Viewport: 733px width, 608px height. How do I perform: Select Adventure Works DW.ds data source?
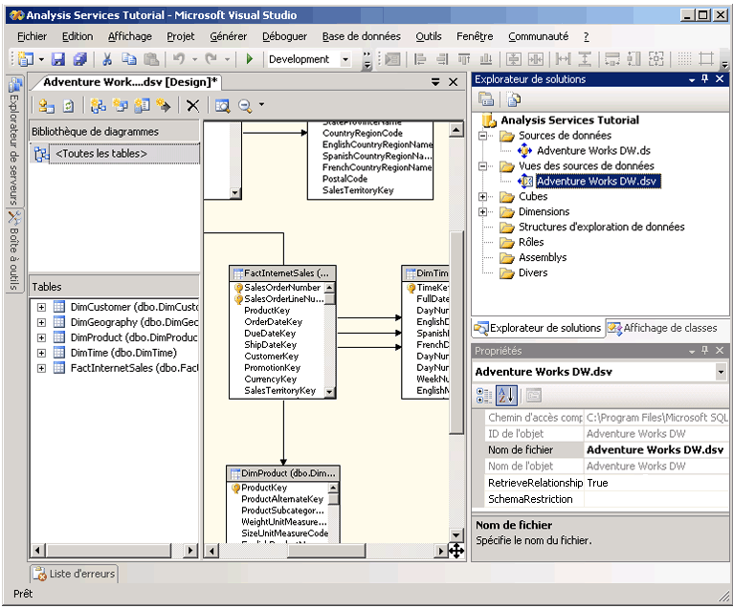click(593, 151)
